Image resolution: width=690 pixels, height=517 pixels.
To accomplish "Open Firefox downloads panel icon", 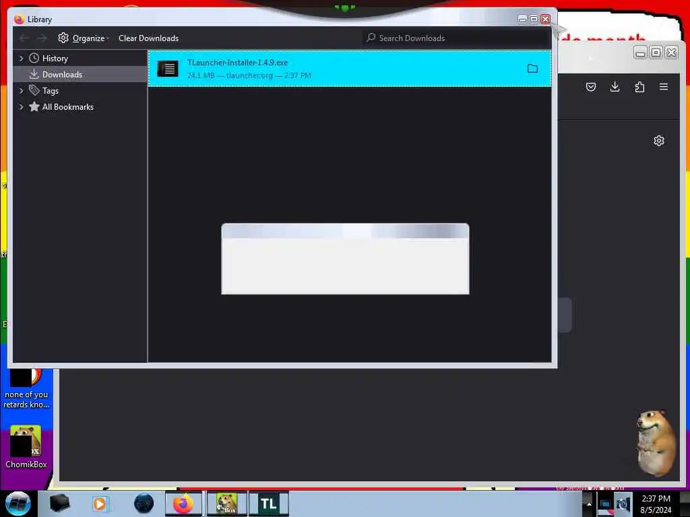I will pos(615,87).
